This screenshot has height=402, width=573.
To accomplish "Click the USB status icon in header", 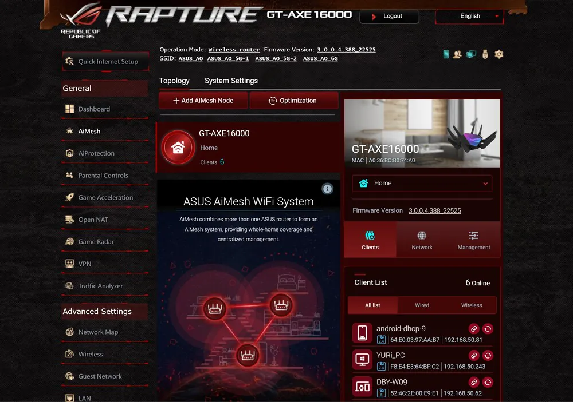I will tap(485, 54).
